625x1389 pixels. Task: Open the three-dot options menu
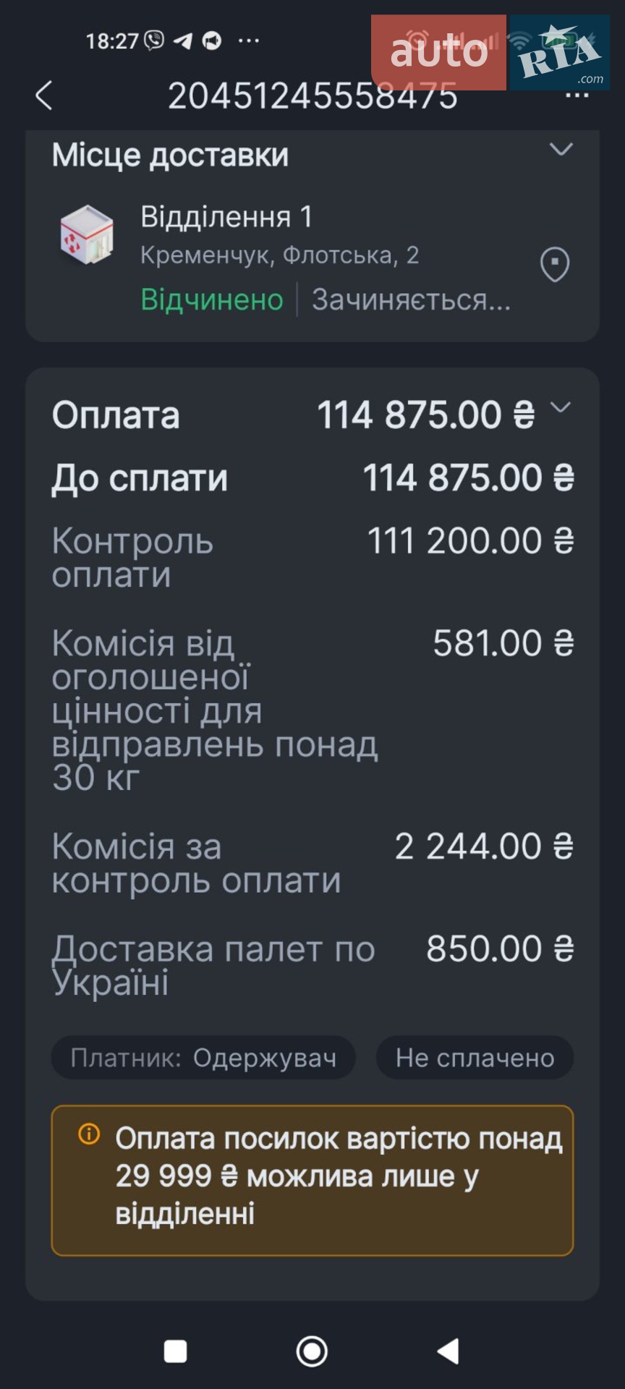[x=577, y=95]
